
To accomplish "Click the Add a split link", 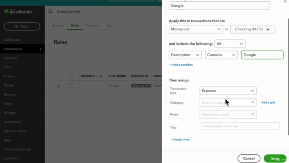I will point(268,102).
